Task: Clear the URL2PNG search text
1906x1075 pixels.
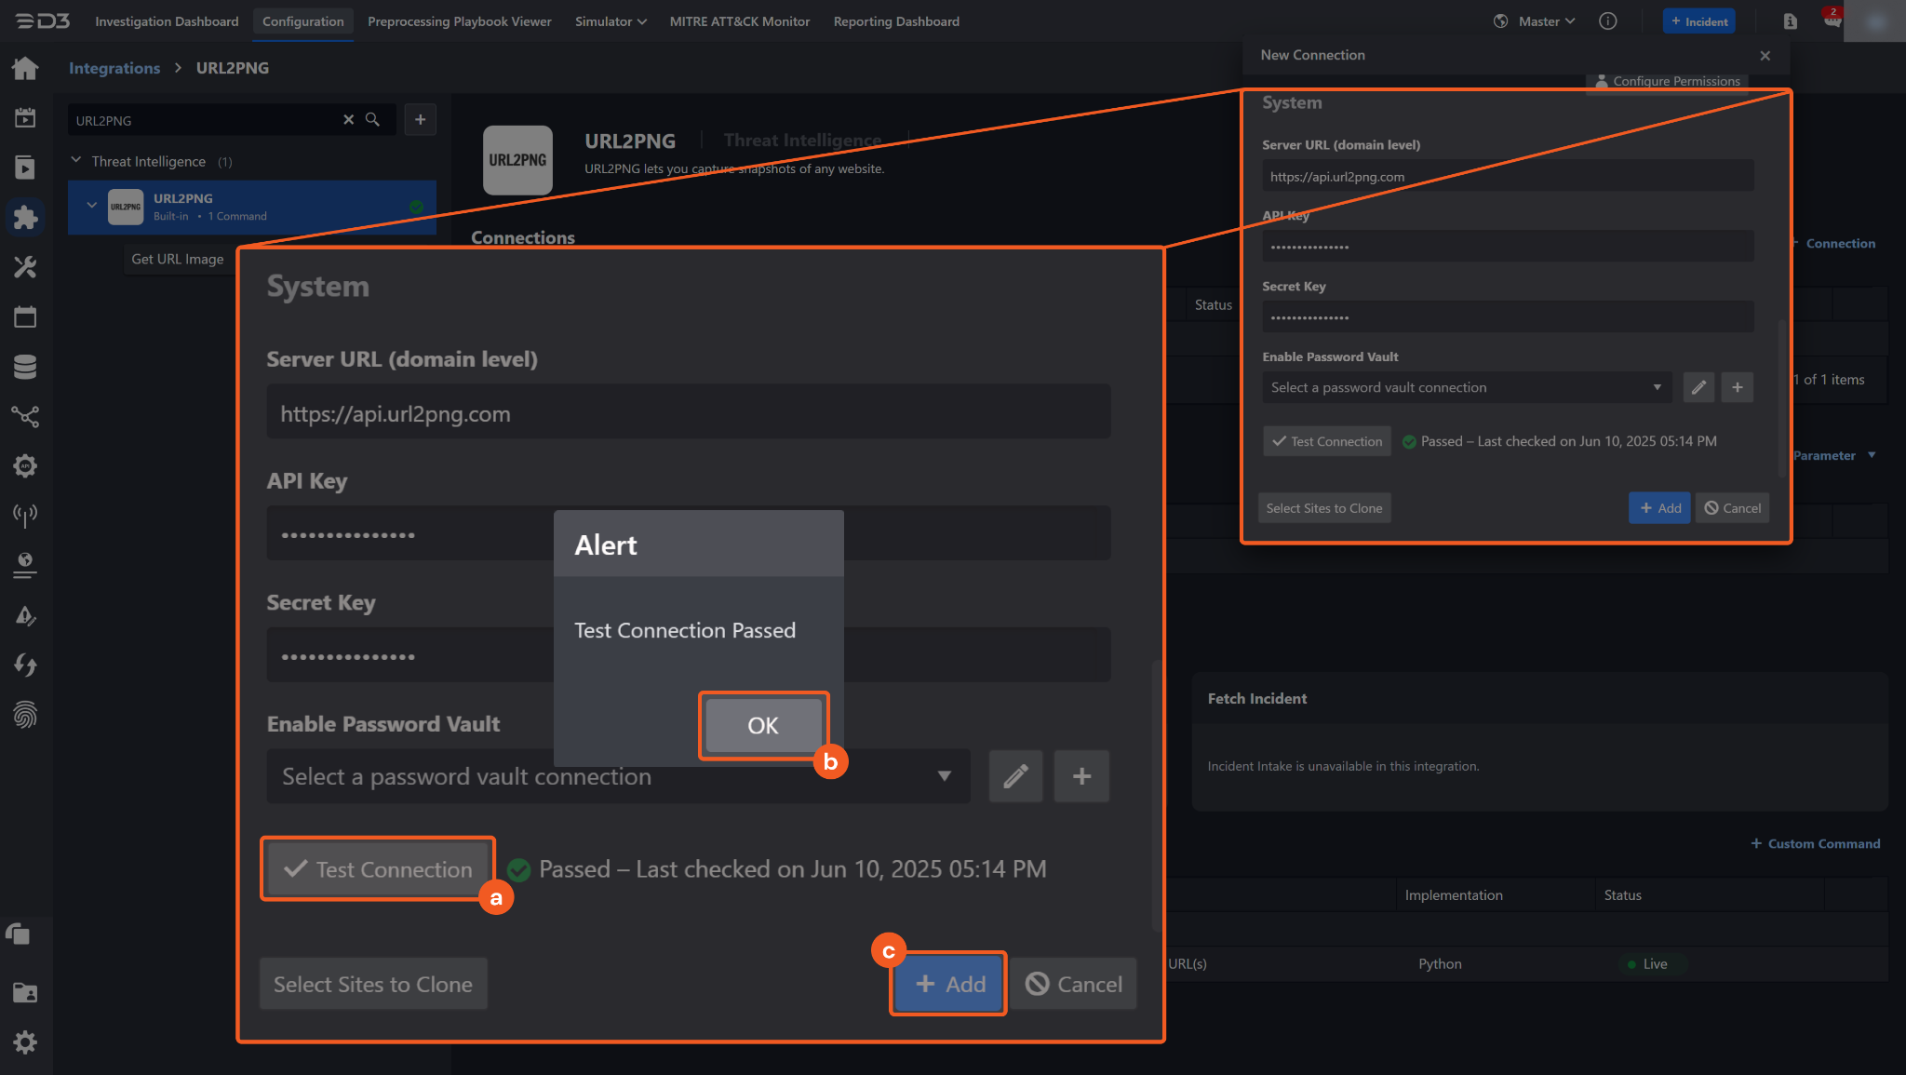Action: pyautogui.click(x=348, y=120)
